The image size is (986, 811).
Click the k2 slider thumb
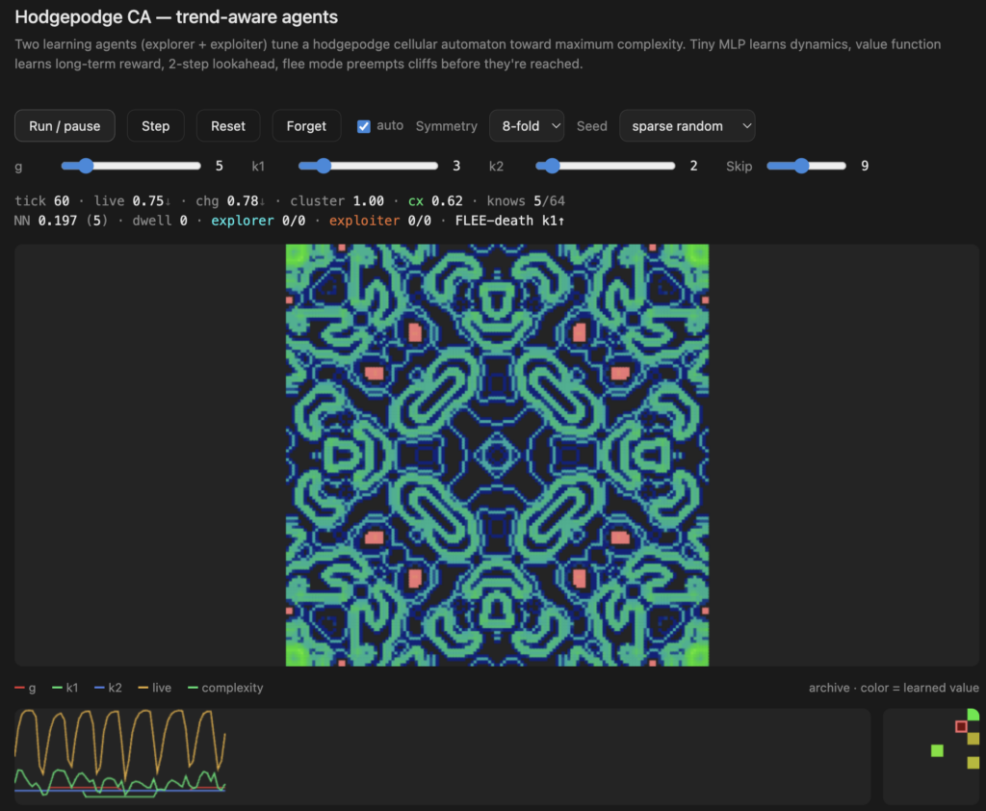click(552, 166)
